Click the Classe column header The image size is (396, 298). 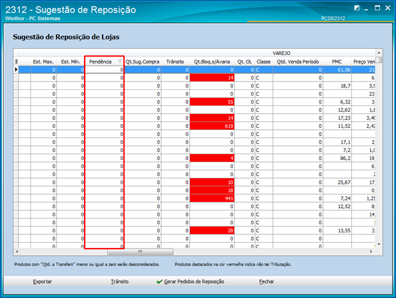coord(263,62)
